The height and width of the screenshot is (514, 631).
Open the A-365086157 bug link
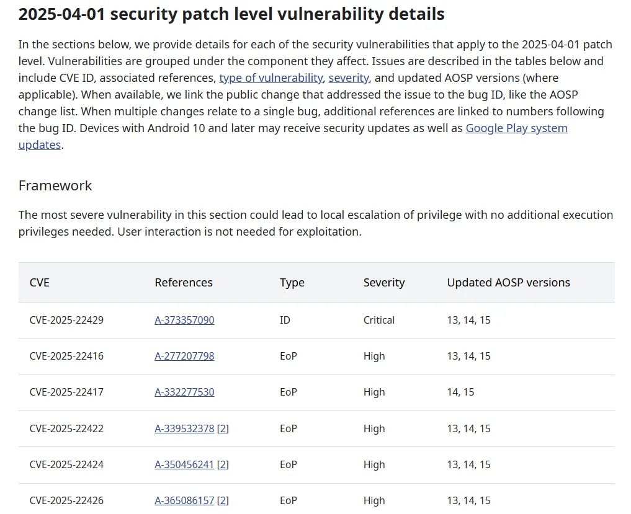tap(184, 501)
